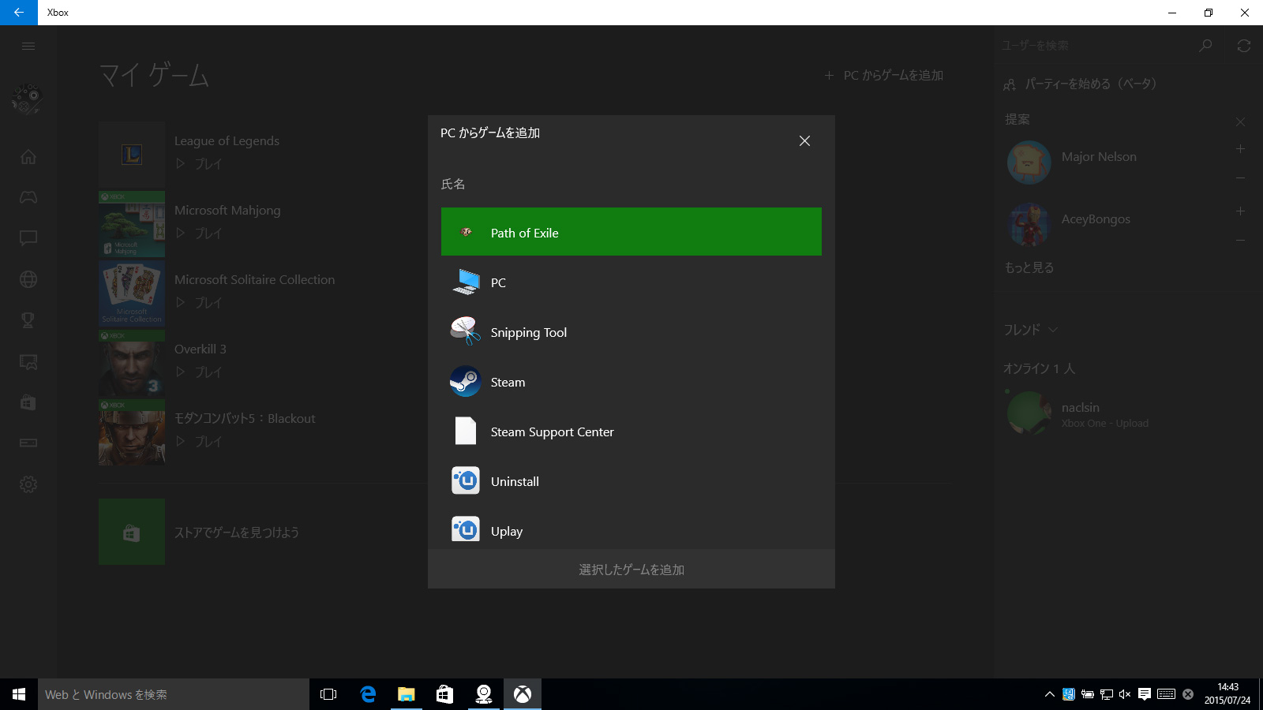1263x710 pixels.
Task: Open the Store icon in sidebar
Action: coord(28,402)
